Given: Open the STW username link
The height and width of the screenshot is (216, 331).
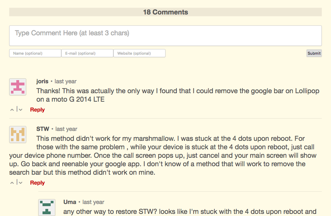Looking at the screenshot, I should pos(43,129).
